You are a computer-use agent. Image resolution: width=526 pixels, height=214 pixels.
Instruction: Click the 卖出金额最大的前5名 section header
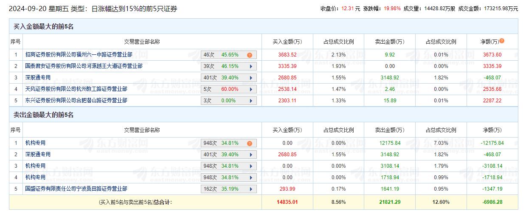point(44,115)
